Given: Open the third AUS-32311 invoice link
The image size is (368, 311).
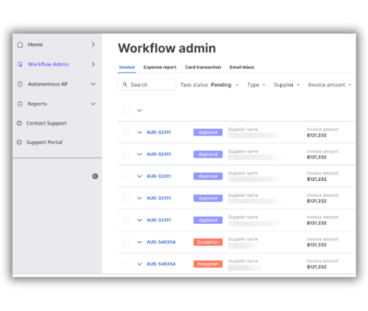Looking at the screenshot, I should [159, 176].
